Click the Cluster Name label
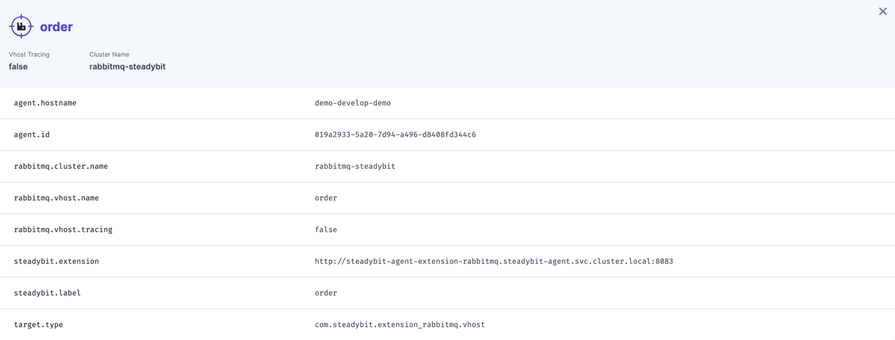Image resolution: width=895 pixels, height=340 pixels. tap(109, 55)
